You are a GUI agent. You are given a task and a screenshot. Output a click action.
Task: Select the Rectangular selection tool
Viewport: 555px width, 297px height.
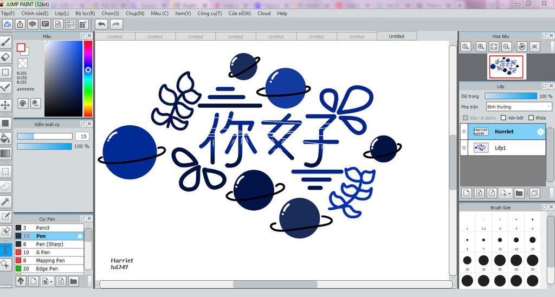[5, 172]
